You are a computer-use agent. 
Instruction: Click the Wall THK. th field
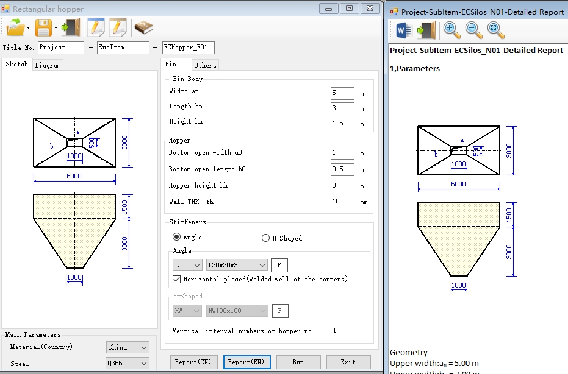pos(342,202)
